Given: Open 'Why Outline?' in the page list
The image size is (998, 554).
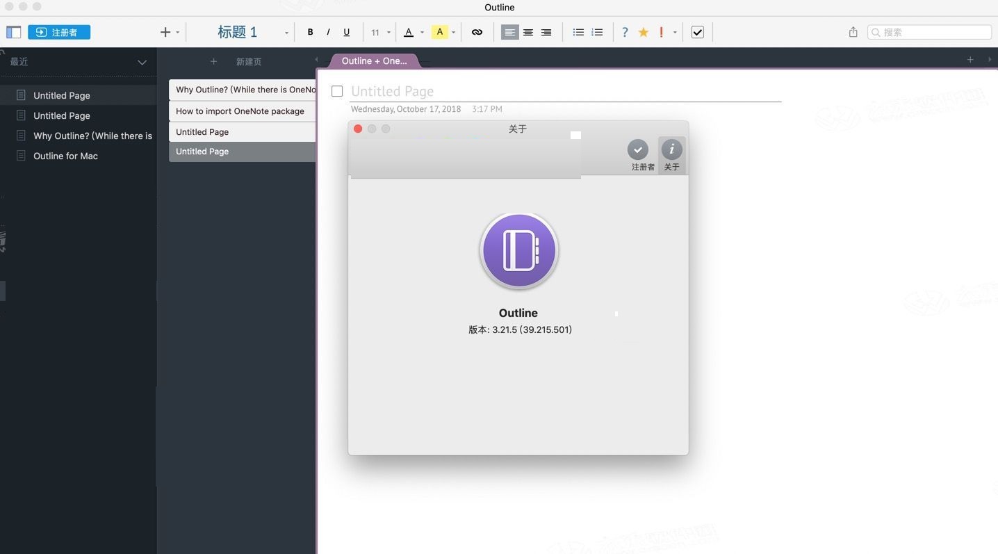Looking at the screenshot, I should (242, 90).
